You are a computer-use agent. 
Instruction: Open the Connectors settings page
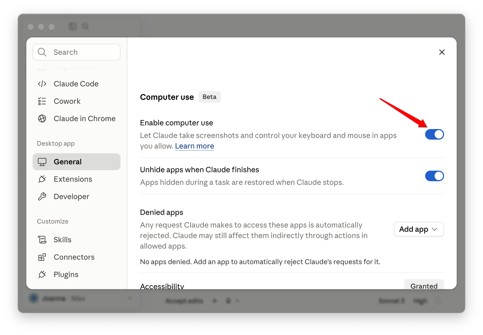77,257
